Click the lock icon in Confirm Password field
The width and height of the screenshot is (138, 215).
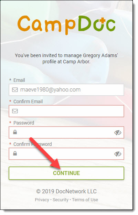pyautogui.click(x=15, y=153)
